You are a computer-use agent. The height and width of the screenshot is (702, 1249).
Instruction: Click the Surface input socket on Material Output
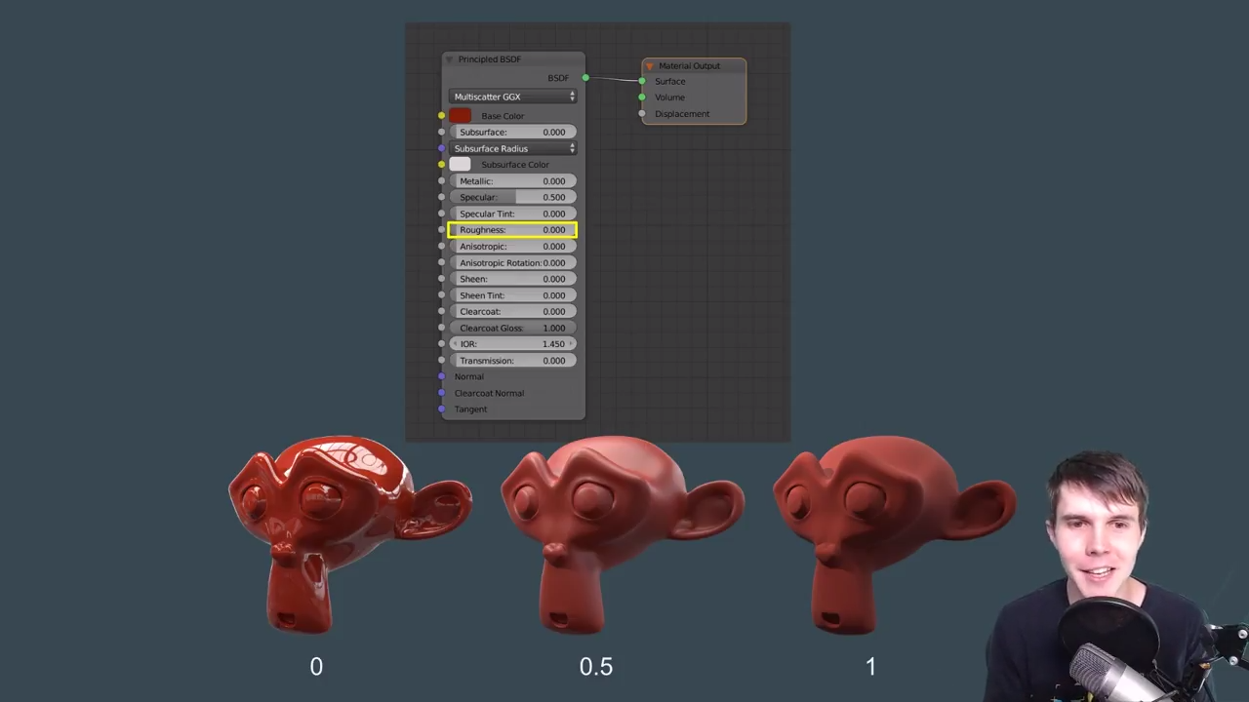click(x=642, y=81)
